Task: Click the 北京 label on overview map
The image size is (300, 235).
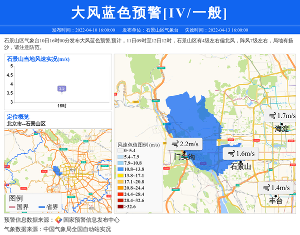Action: click(73, 170)
